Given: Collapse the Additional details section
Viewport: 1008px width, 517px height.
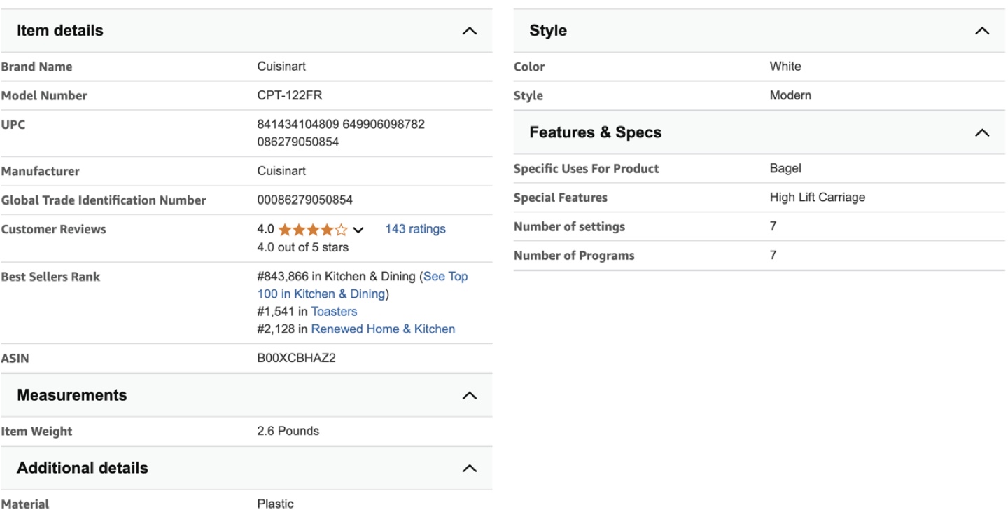Looking at the screenshot, I should 470,468.
